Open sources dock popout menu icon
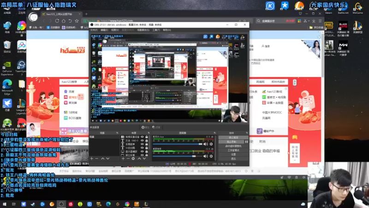Screen dimensions: 369x208 click(x=149, y=133)
